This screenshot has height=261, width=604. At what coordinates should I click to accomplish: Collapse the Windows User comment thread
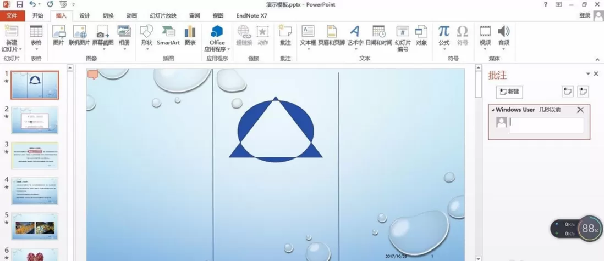point(493,110)
